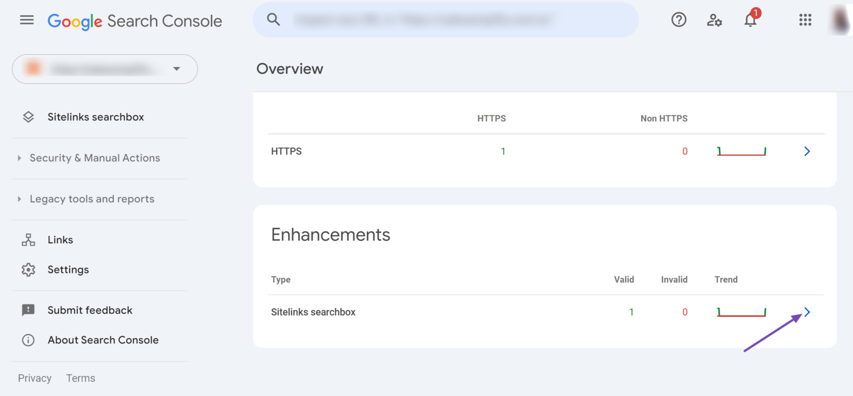Screen dimensions: 853x396
Task: Click the Sitelinks searchbox trend chart
Action: [x=742, y=312]
